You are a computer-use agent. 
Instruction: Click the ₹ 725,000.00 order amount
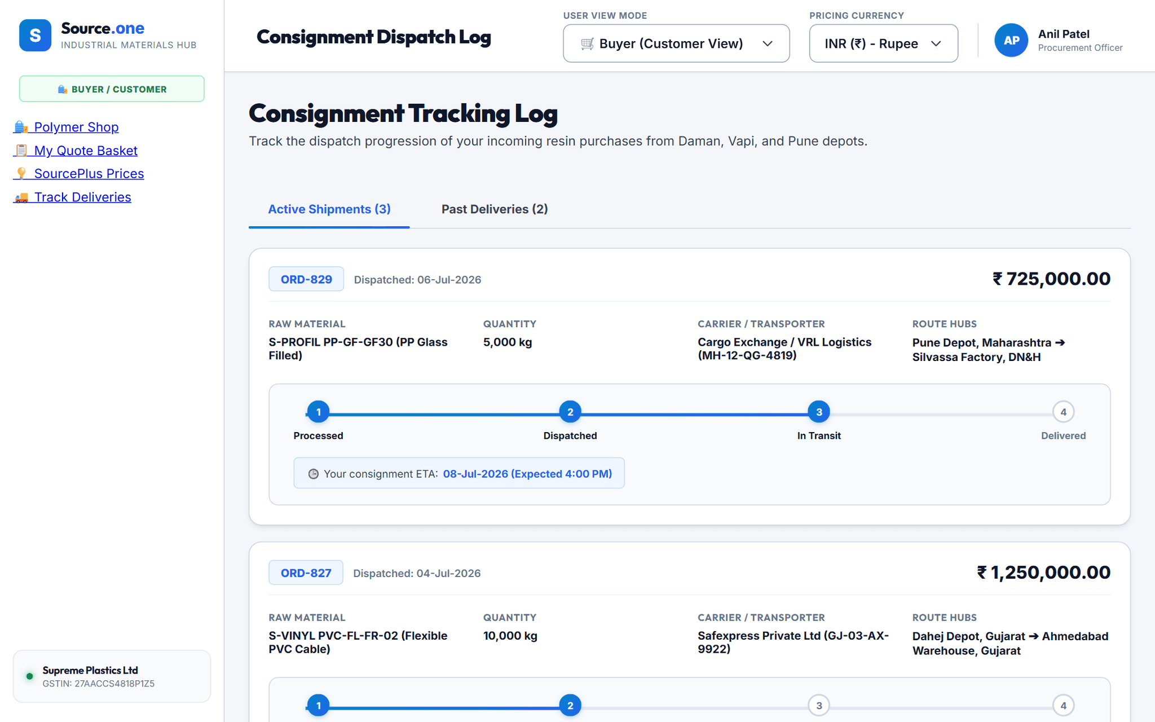coord(1051,279)
